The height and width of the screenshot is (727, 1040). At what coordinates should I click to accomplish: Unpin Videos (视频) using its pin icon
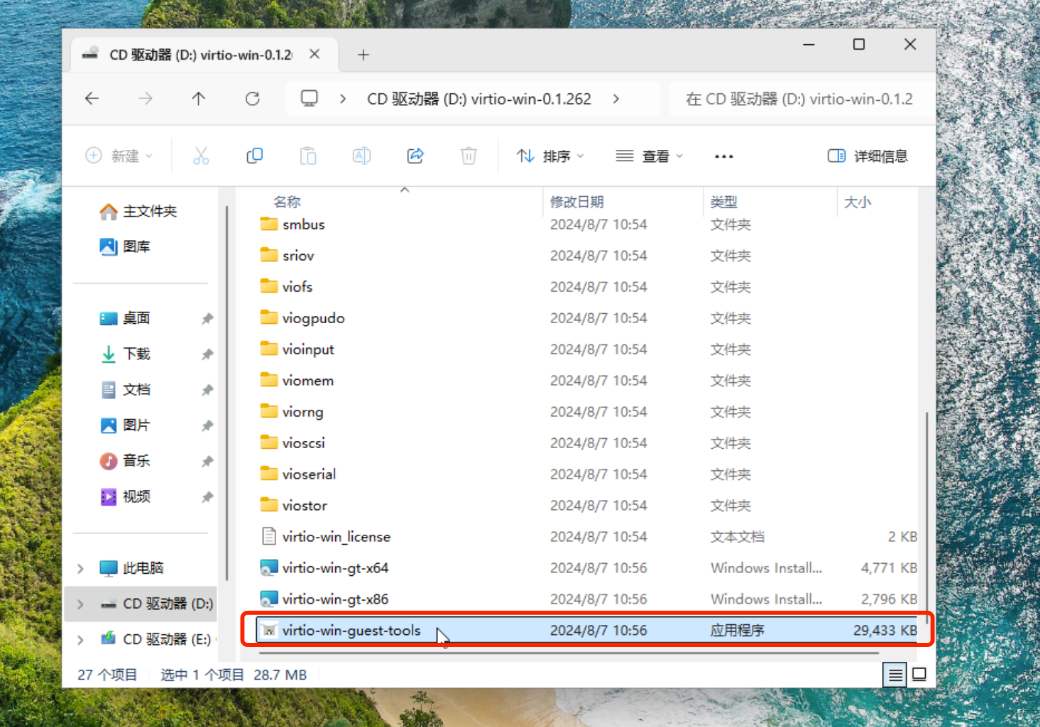pos(208,497)
